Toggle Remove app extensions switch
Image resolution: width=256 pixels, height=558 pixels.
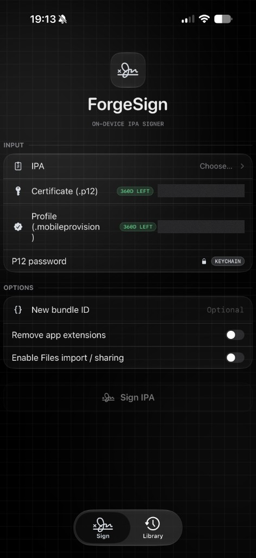click(235, 335)
